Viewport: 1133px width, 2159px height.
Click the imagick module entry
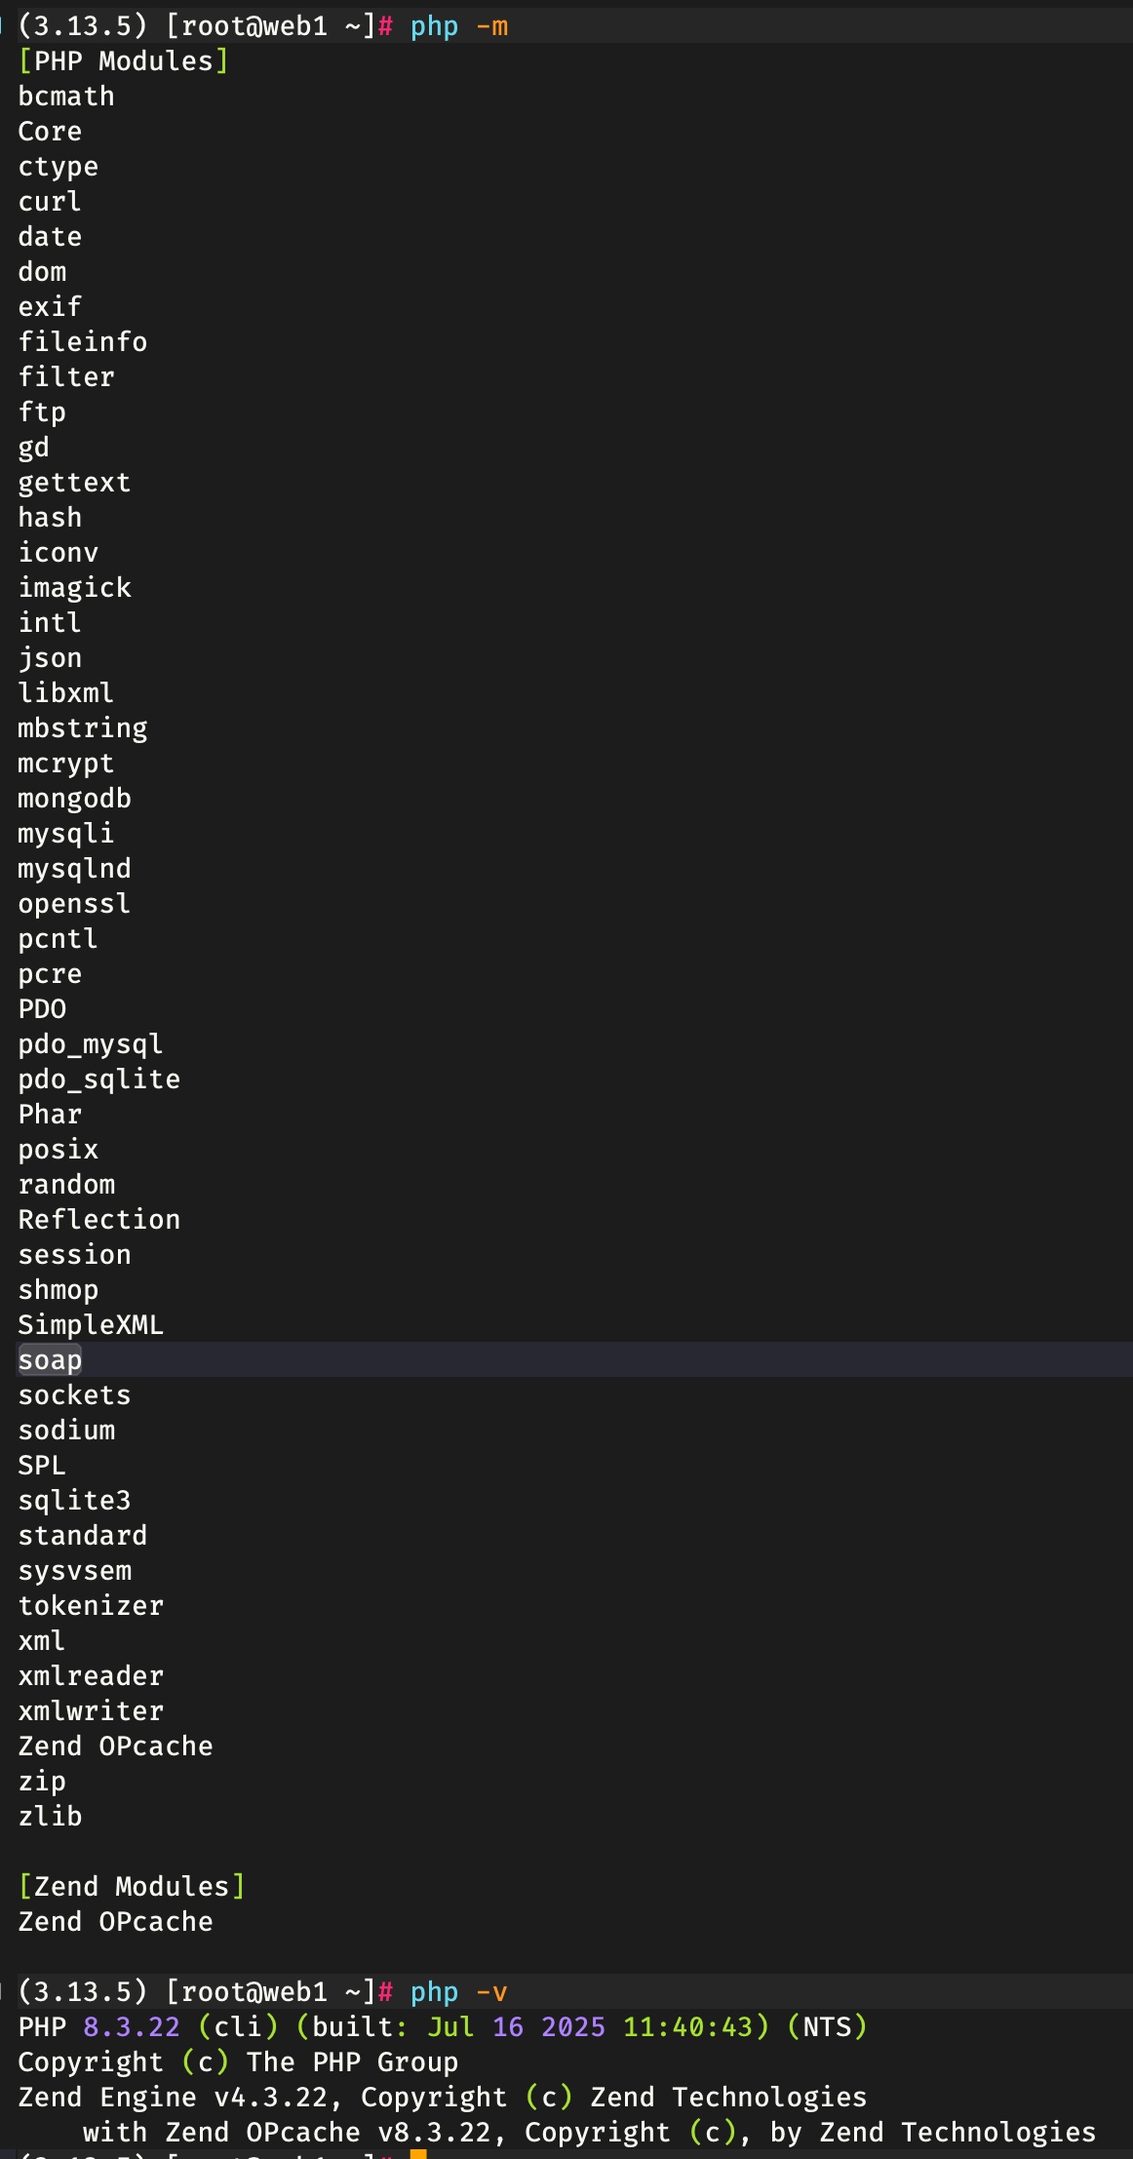[x=74, y=588]
